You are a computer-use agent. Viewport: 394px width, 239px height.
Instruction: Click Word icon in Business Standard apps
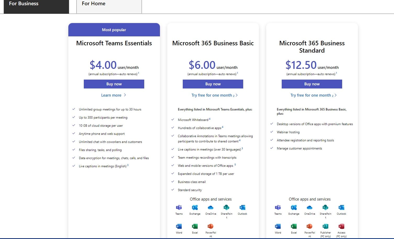(x=278, y=226)
